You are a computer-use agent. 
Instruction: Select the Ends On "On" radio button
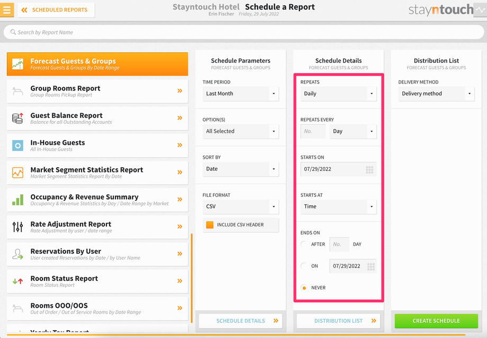[x=304, y=266]
